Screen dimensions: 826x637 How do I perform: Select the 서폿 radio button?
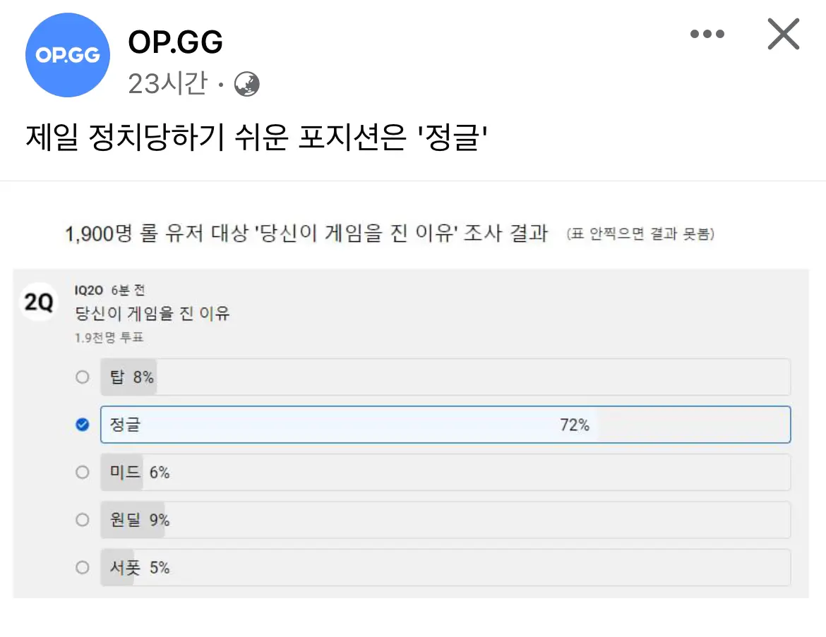(82, 567)
